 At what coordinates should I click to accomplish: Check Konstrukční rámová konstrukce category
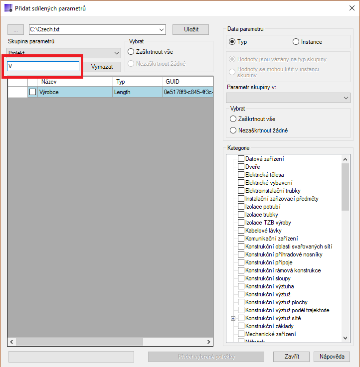pos(241,270)
